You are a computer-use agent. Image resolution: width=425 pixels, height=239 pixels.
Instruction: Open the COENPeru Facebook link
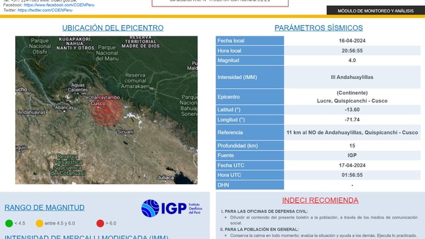click(x=59, y=5)
